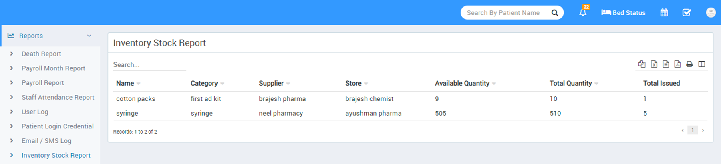Open the task checklist icon
The height and width of the screenshot is (164, 721).
click(x=687, y=13)
